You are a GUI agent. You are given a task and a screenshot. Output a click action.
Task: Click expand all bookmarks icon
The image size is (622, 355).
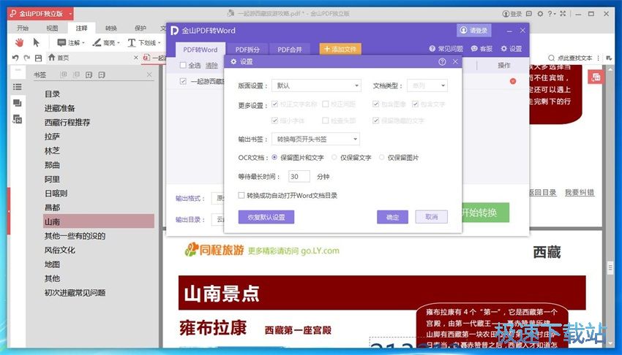(x=64, y=75)
